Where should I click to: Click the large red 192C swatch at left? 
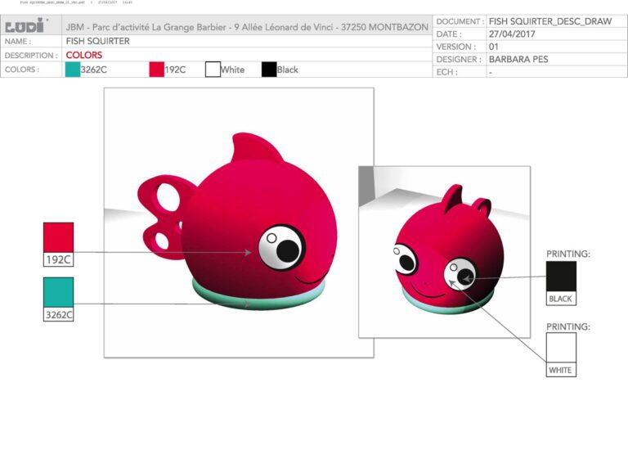coord(59,238)
